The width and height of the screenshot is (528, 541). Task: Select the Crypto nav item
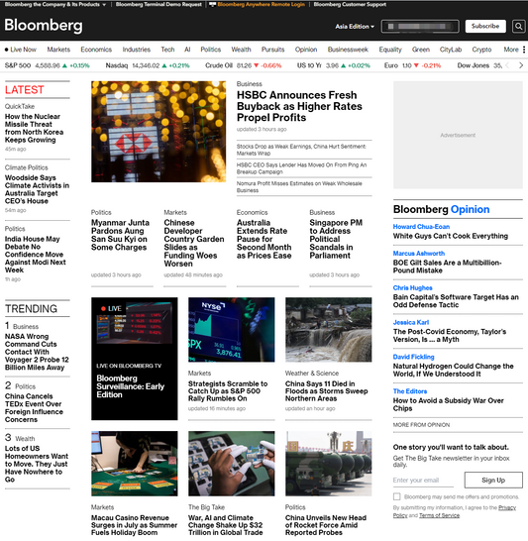click(x=481, y=50)
